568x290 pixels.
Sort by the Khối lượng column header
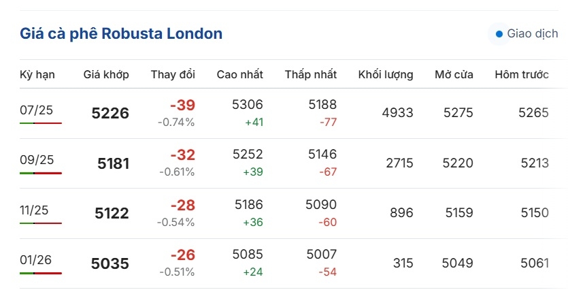coord(386,75)
